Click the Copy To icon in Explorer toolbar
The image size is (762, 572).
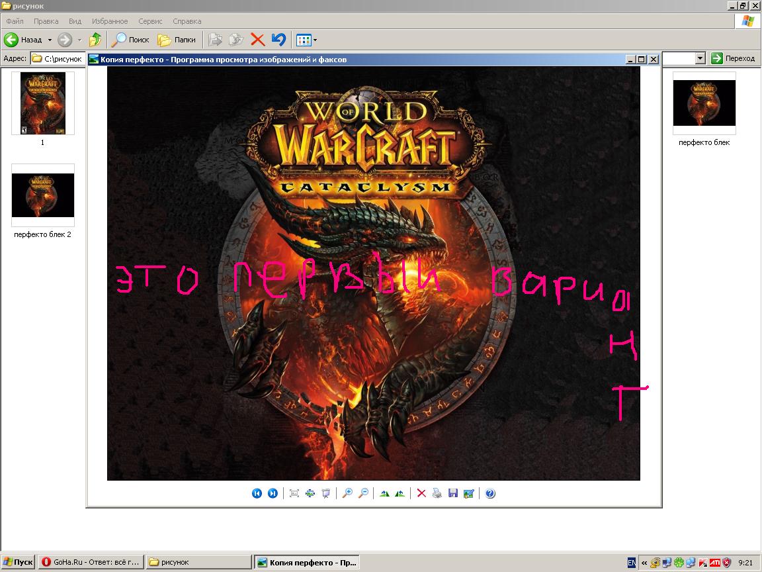click(236, 40)
